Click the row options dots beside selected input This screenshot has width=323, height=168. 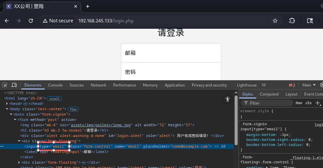coord(2,146)
